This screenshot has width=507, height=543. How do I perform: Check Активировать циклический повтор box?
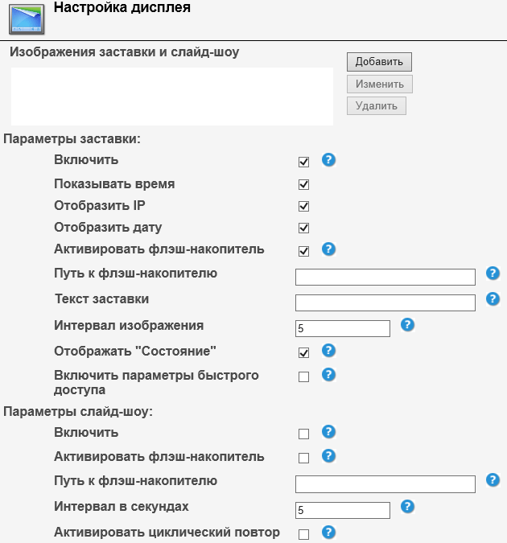(x=303, y=534)
